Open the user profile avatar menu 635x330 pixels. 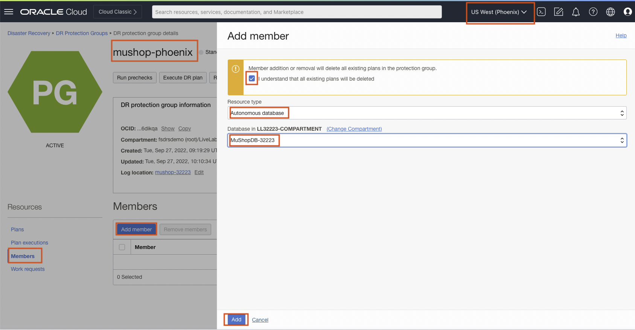coord(627,12)
